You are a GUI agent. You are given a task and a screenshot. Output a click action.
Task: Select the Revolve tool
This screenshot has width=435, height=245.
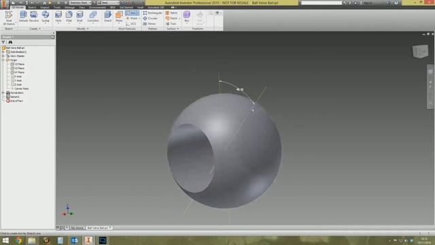click(34, 17)
